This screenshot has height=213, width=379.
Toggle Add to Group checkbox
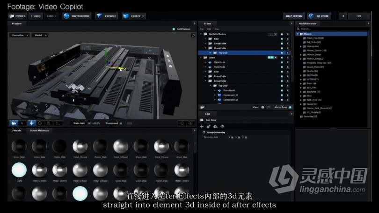click(290, 107)
